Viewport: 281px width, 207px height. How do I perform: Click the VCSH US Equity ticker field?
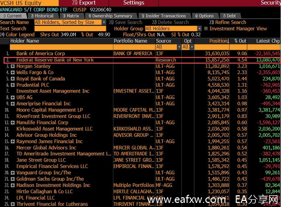point(29,3)
